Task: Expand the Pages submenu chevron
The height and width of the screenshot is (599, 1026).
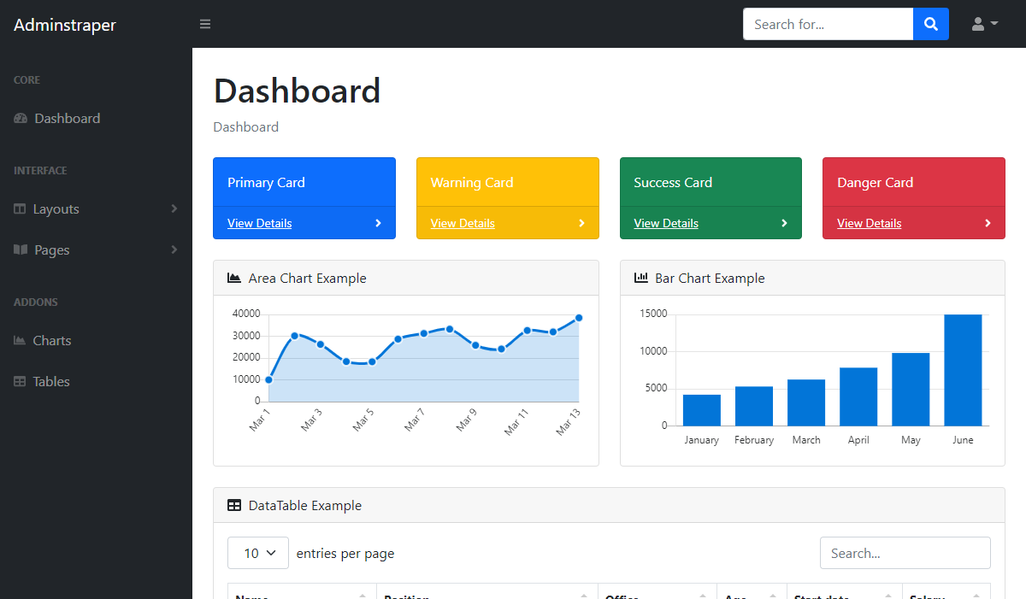Action: pos(174,250)
